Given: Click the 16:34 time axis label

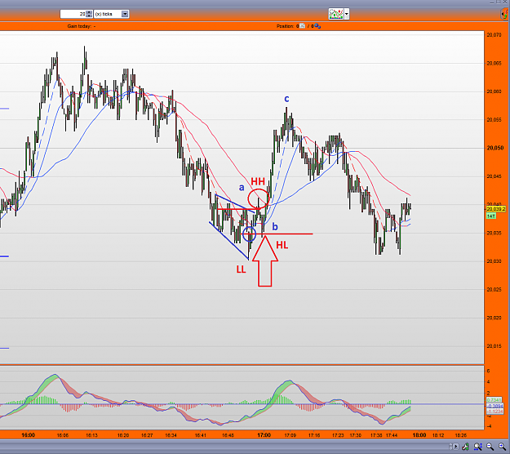Looking at the screenshot, I should (171, 435).
